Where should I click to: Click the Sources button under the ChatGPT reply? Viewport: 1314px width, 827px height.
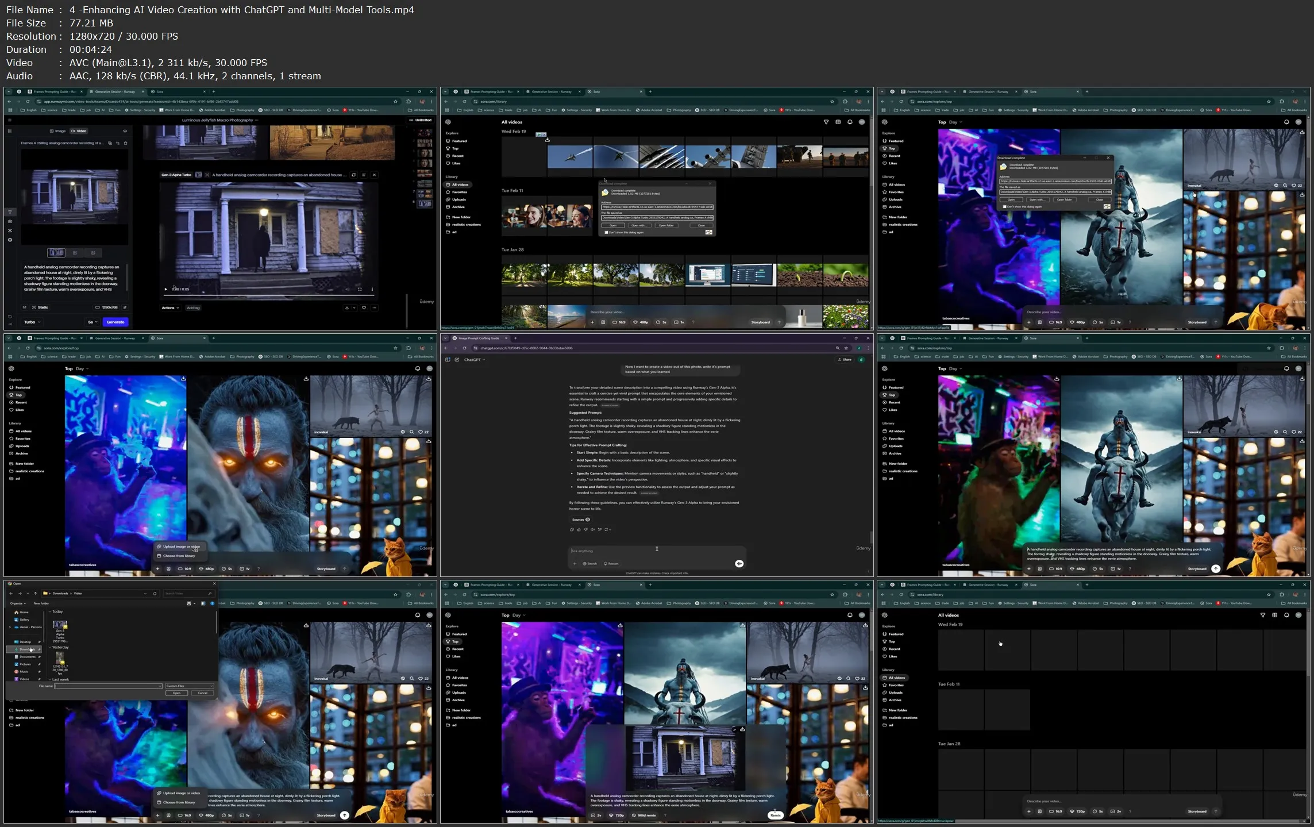[x=580, y=520]
